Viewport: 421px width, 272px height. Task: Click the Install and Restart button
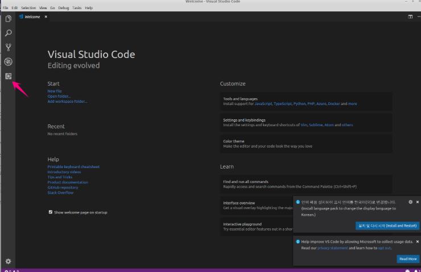[387, 225]
